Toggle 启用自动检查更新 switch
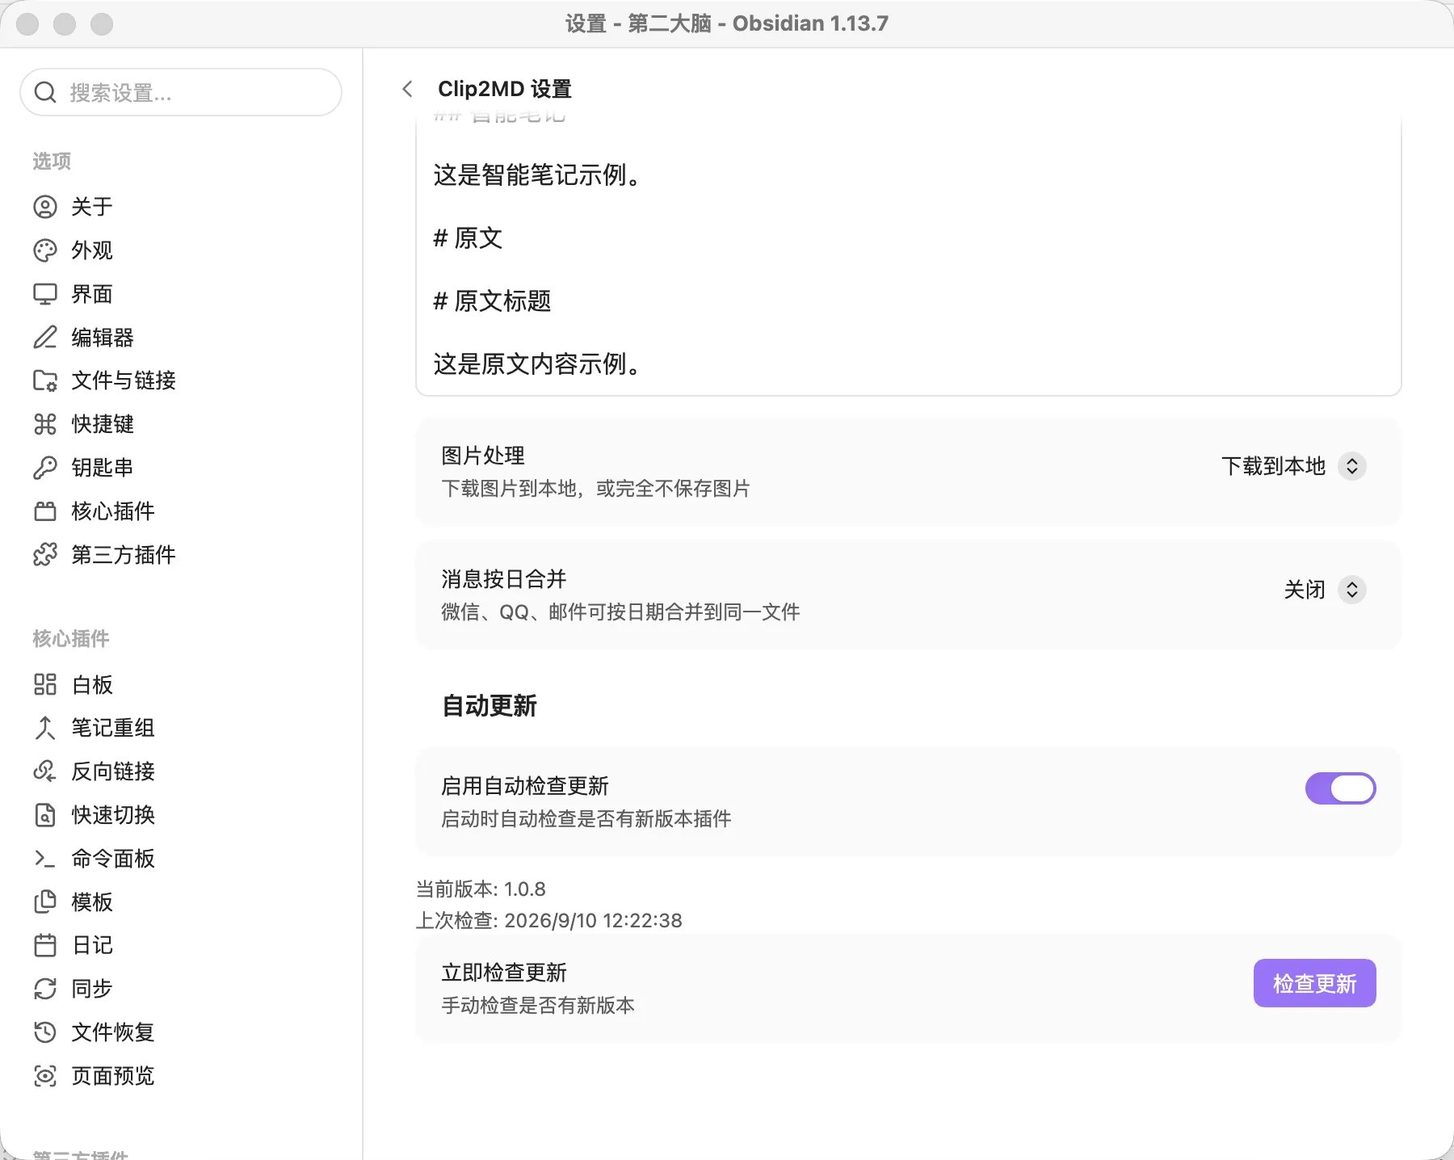Image resolution: width=1454 pixels, height=1160 pixels. click(x=1340, y=788)
